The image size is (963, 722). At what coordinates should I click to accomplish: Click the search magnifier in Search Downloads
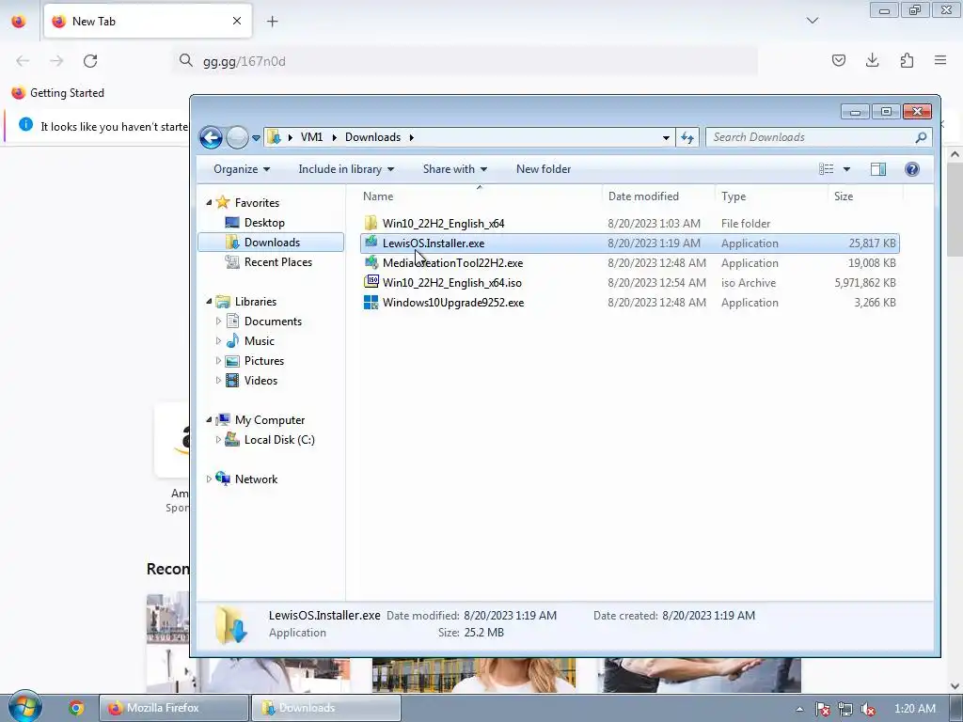point(921,137)
